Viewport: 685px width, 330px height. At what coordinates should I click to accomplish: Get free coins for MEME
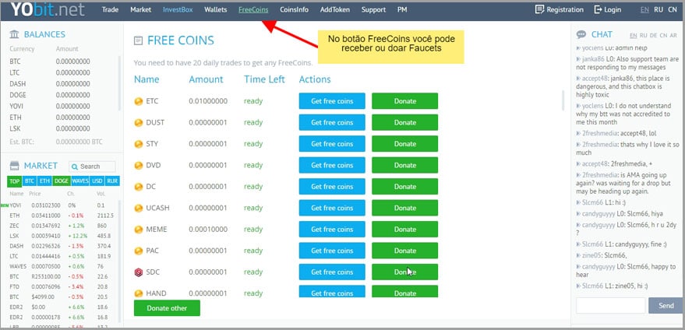click(332, 230)
